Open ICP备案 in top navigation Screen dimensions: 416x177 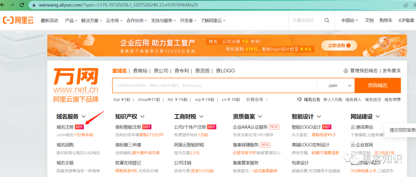point(406,20)
